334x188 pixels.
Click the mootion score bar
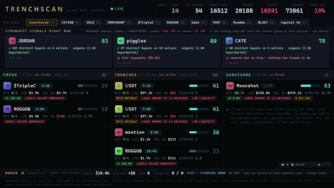[x=199, y=132]
